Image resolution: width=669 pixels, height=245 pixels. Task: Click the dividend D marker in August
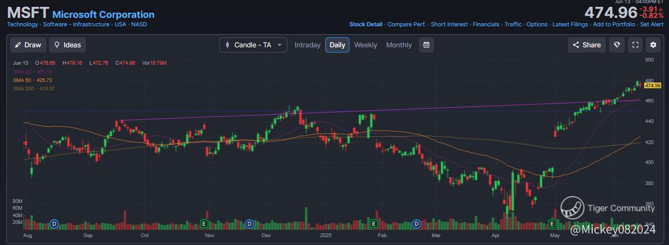[x=54, y=224]
